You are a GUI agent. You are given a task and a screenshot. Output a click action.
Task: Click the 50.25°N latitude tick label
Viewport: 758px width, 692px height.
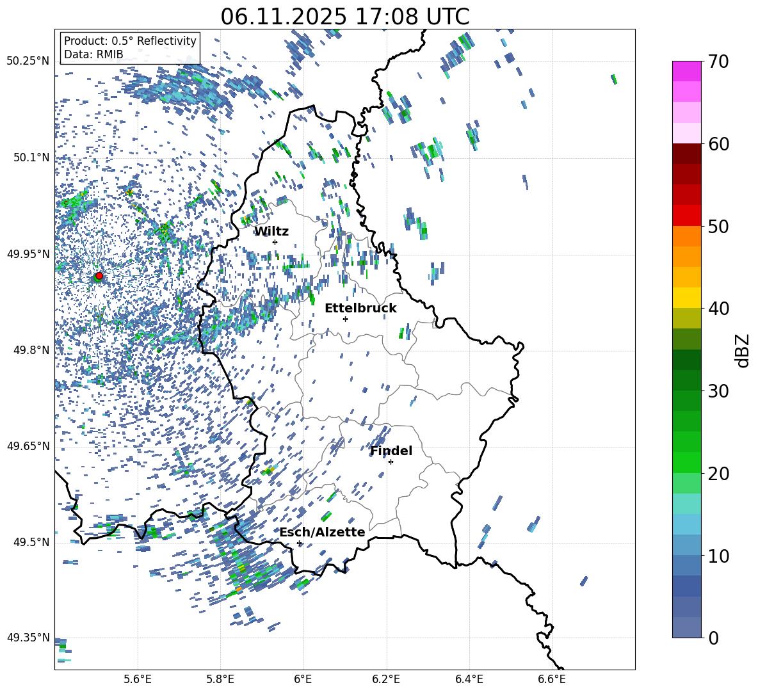tap(28, 61)
